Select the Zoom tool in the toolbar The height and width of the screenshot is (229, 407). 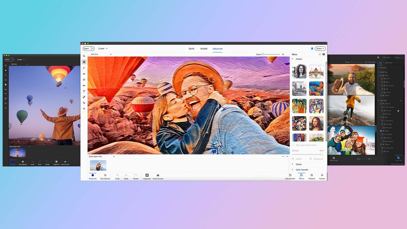(84, 56)
